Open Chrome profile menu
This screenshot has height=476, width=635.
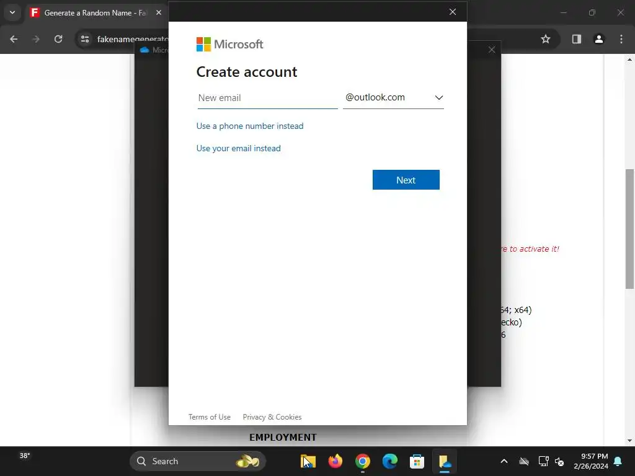click(x=599, y=39)
